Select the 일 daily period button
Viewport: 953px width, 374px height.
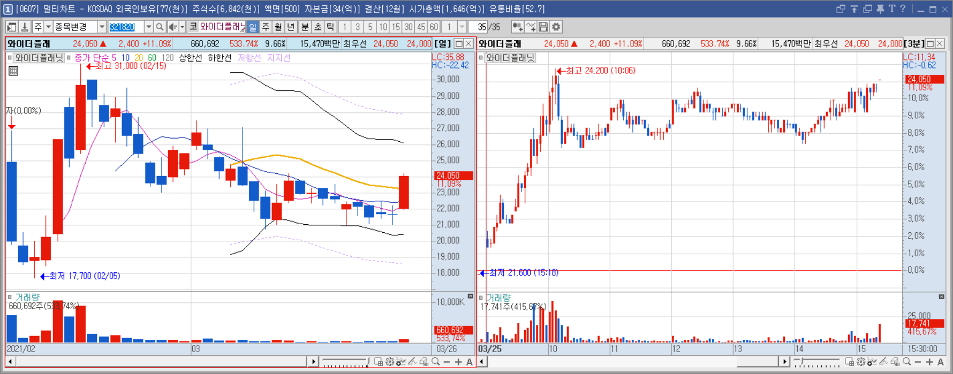click(253, 27)
